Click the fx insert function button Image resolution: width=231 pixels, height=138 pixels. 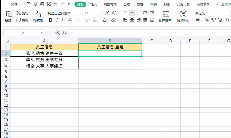65,33
